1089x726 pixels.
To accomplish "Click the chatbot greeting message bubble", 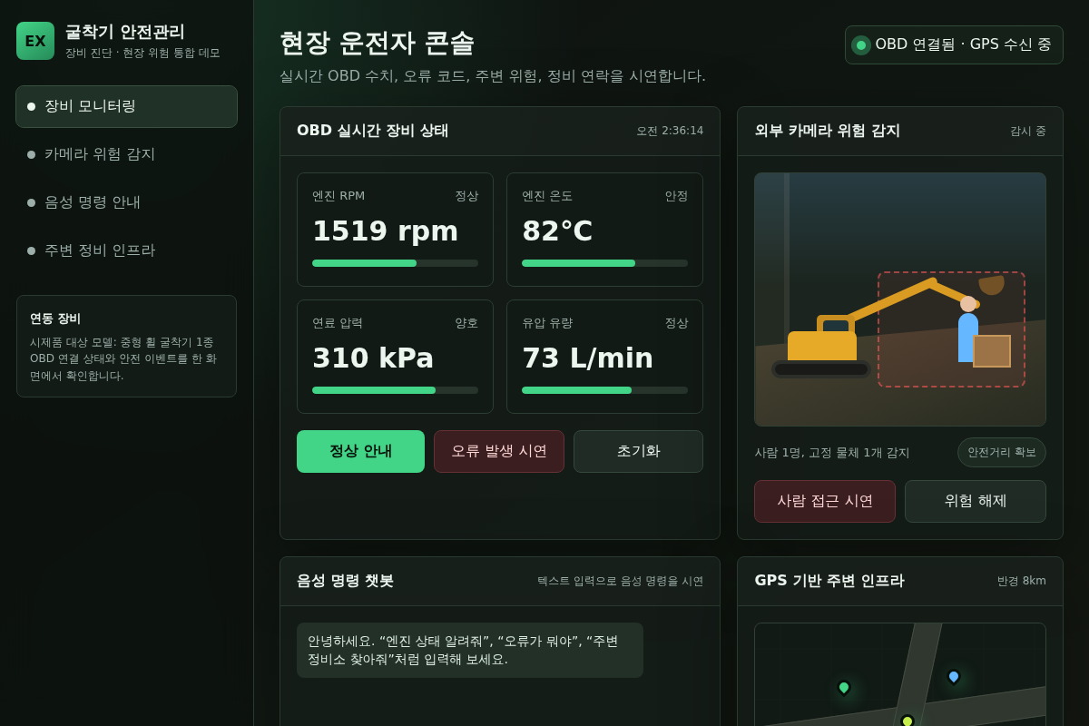I will pos(470,650).
